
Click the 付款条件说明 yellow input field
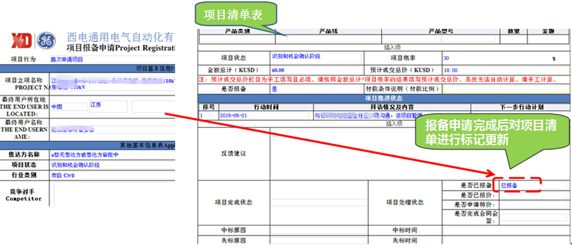(x=505, y=89)
